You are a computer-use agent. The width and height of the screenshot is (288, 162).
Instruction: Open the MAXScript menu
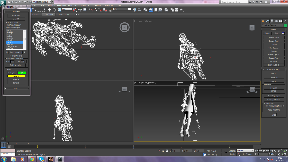[x=109, y=5]
